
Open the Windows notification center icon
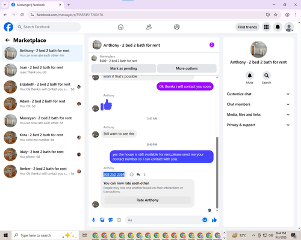(294, 236)
